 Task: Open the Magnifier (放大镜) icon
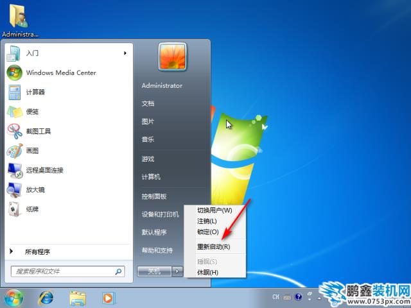click(14, 190)
